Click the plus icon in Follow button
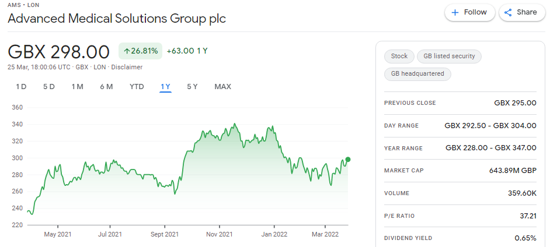The width and height of the screenshot is (557, 247). [455, 13]
